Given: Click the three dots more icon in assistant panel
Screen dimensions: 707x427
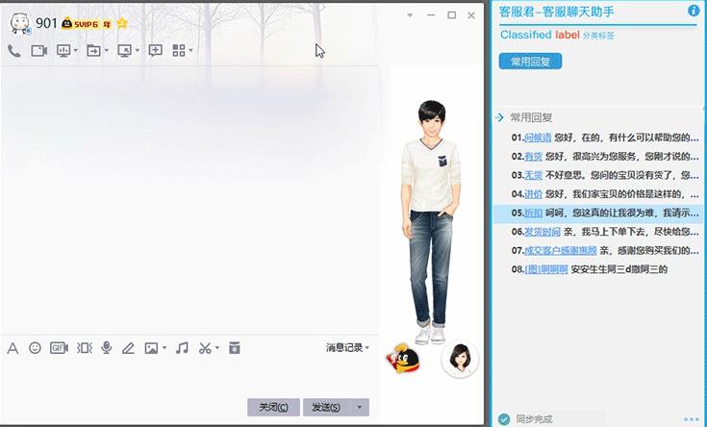Looking at the screenshot, I should point(692,419).
